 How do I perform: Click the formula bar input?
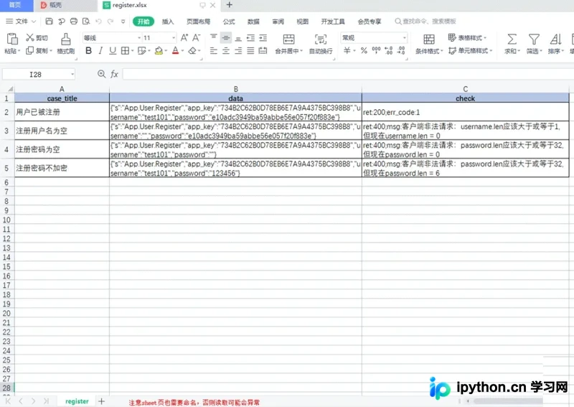click(348, 75)
